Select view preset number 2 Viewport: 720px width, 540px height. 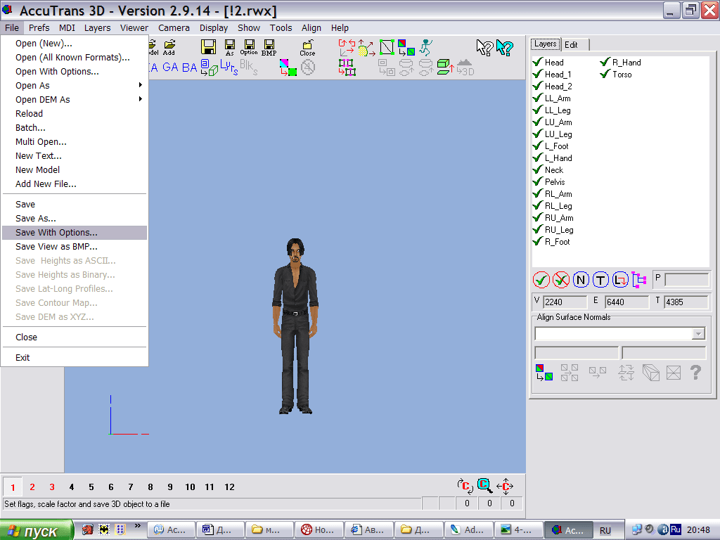pos(32,487)
